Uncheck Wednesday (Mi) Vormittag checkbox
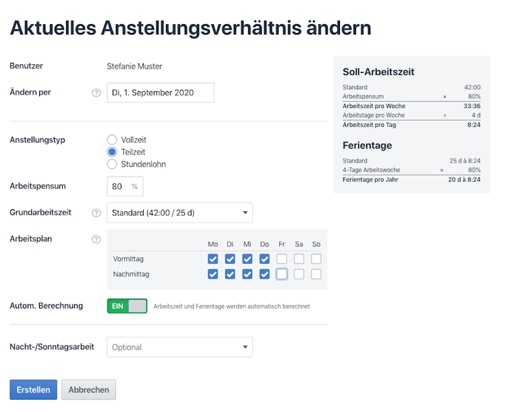 click(x=247, y=258)
